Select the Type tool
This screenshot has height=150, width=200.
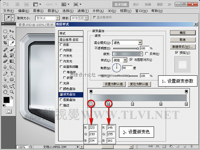click(12, 74)
